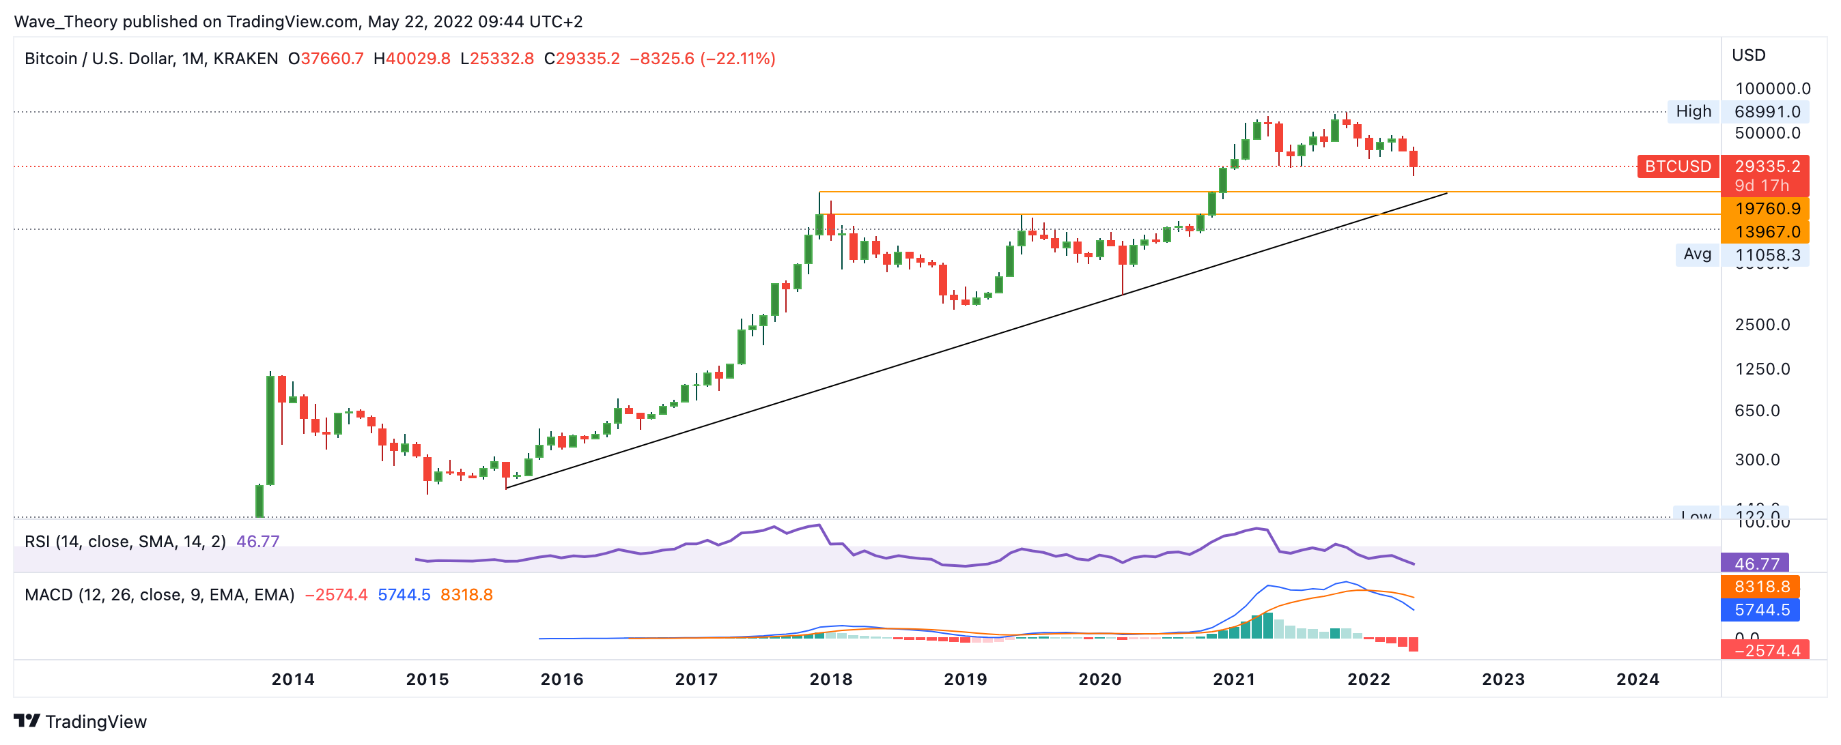Screen dimensions: 1841x745
Task: Click the TradingView logo icon
Action: pyautogui.click(x=27, y=720)
